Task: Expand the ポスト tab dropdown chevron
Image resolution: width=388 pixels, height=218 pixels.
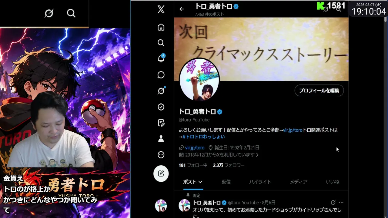Action: 200,182
